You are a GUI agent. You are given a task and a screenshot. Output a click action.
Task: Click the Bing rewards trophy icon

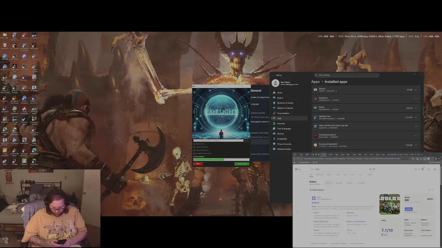click(423, 169)
